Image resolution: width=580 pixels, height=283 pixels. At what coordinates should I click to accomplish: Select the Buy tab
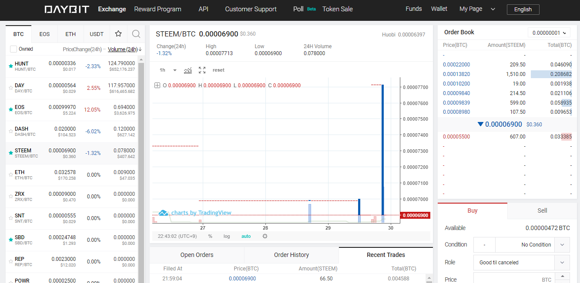tap(473, 211)
